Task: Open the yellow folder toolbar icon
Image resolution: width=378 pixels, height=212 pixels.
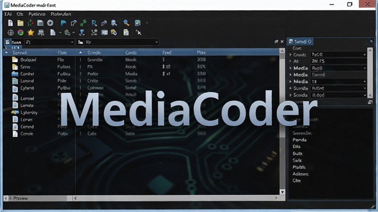Action: click(20, 23)
